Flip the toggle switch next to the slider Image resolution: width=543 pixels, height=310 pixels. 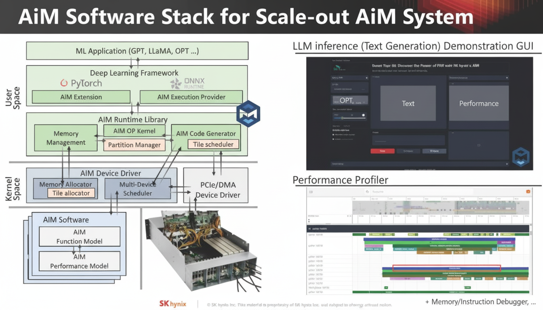[363, 115]
